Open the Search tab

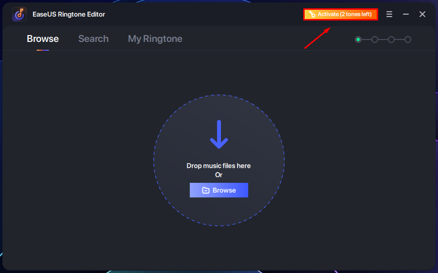point(93,39)
